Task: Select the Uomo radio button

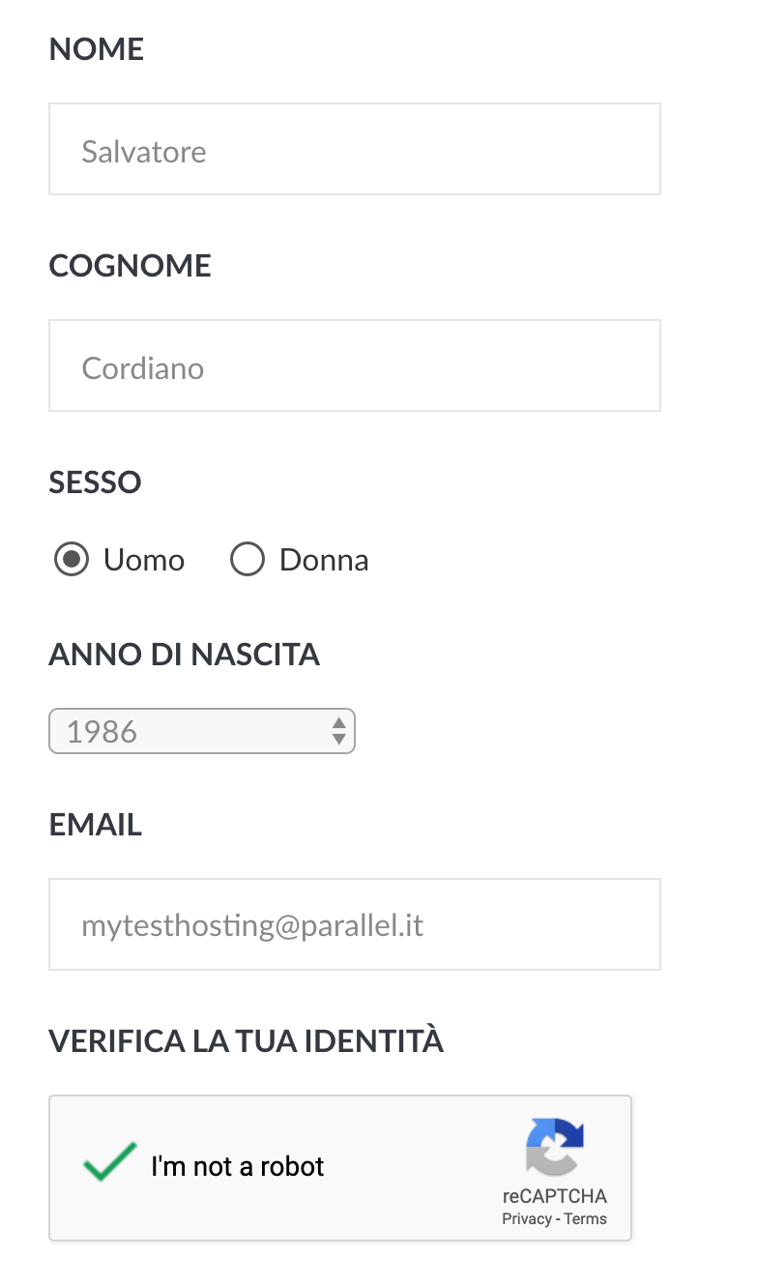Action: click(72, 560)
